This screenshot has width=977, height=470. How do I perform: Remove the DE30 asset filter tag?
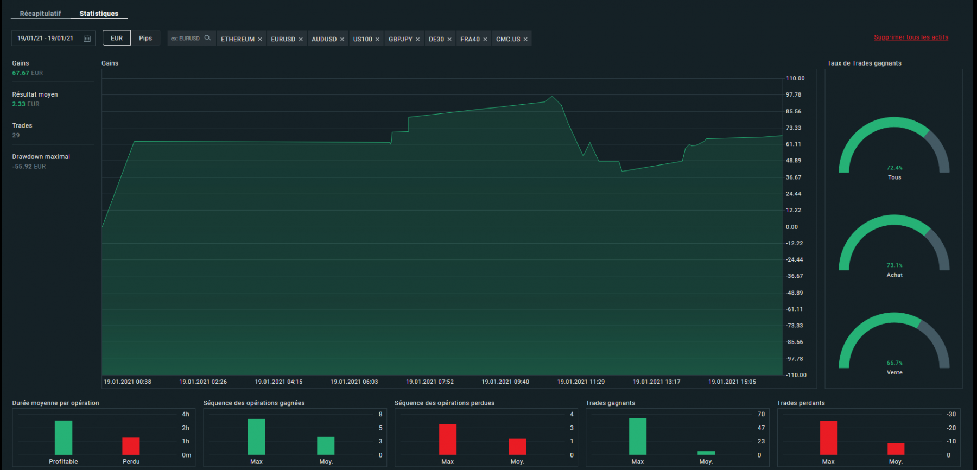click(449, 39)
